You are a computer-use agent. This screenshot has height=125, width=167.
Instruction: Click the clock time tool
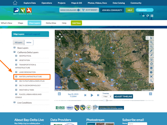pyautogui.click(x=151, y=72)
